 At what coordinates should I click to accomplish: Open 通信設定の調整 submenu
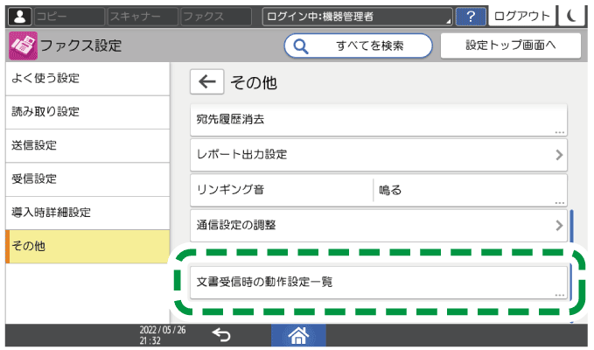point(379,226)
